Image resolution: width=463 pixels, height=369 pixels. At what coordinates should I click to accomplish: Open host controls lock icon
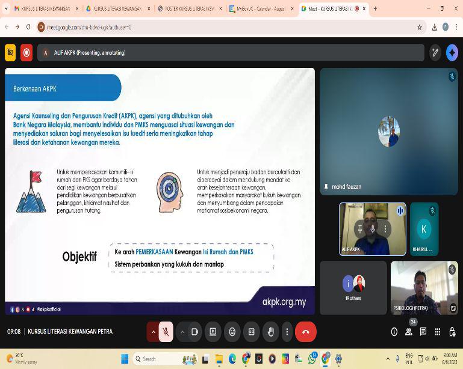coord(452,332)
